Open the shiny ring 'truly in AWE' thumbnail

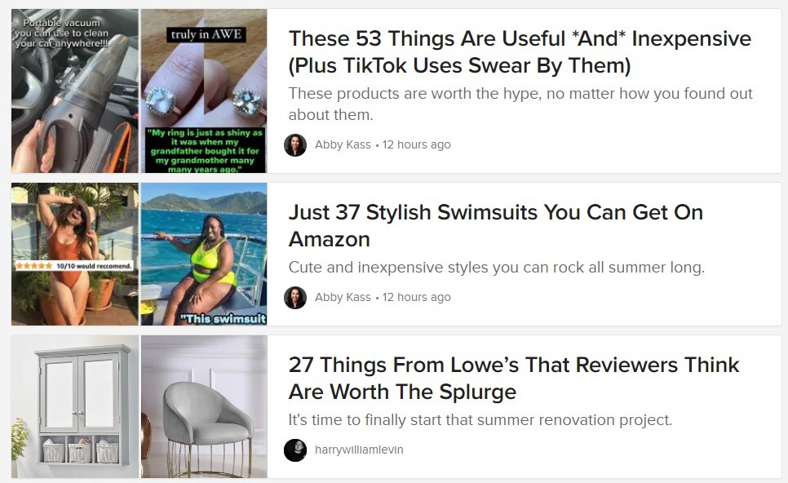click(204, 91)
